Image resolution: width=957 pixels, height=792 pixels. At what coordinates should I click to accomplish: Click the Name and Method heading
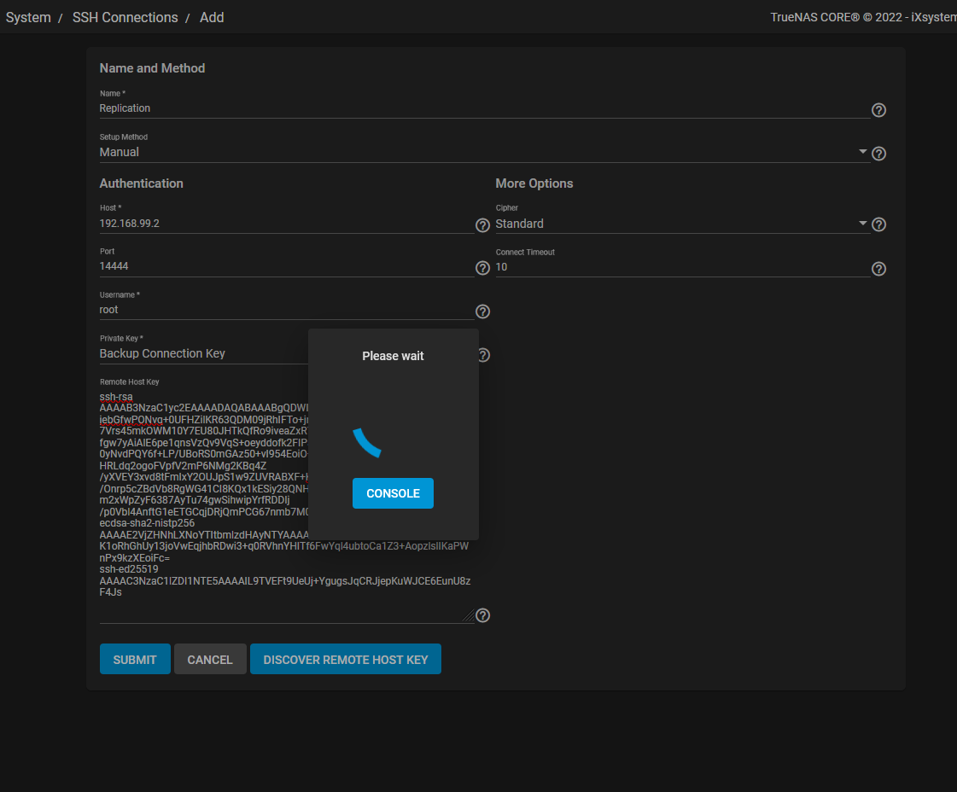(152, 68)
